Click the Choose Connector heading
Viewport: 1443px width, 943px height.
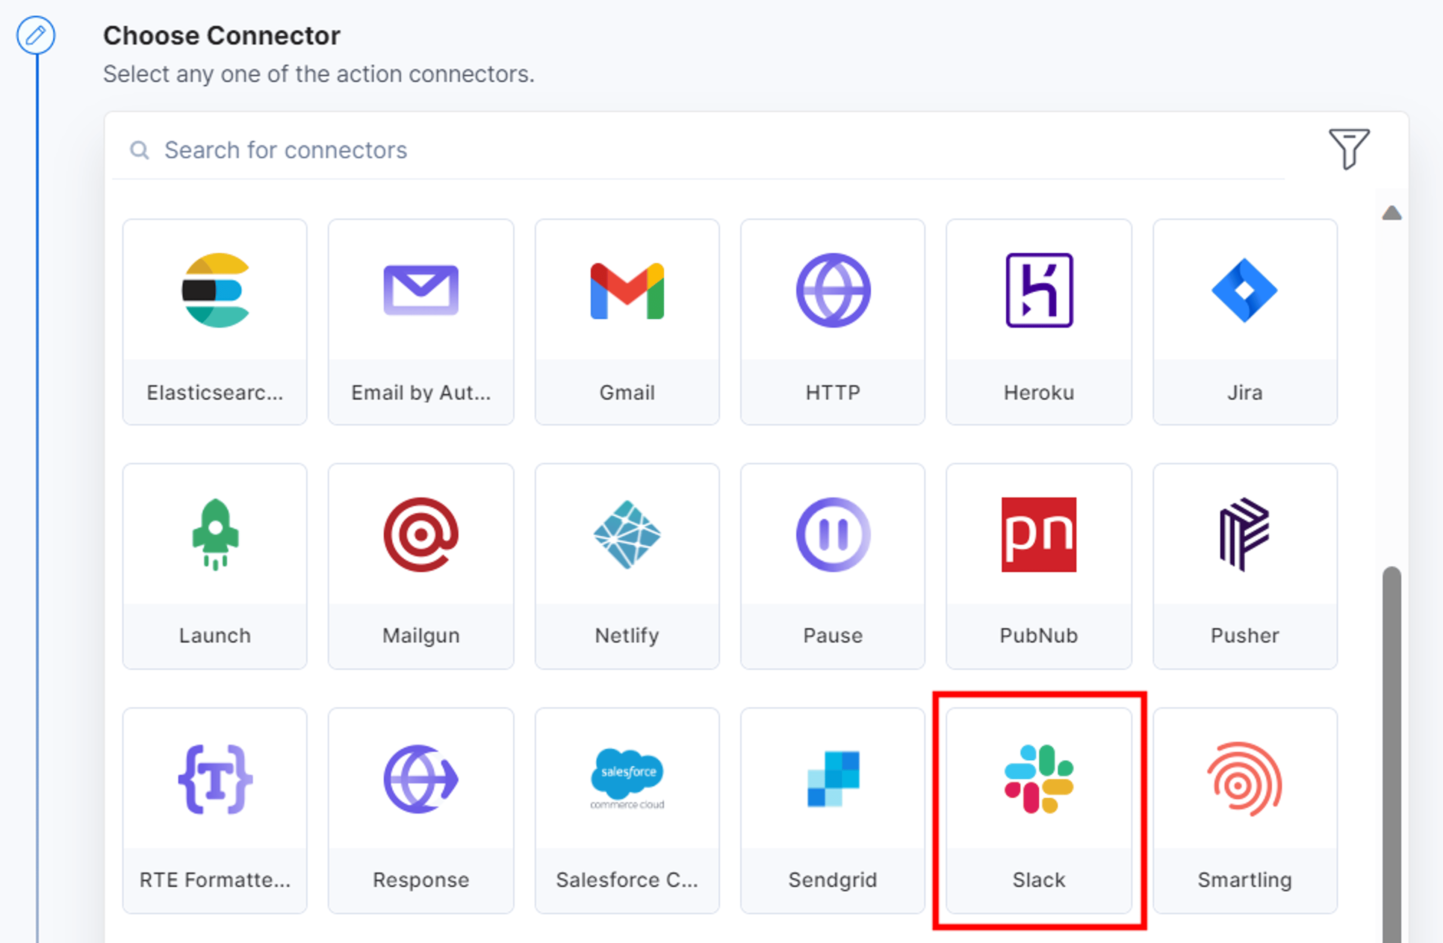(221, 35)
